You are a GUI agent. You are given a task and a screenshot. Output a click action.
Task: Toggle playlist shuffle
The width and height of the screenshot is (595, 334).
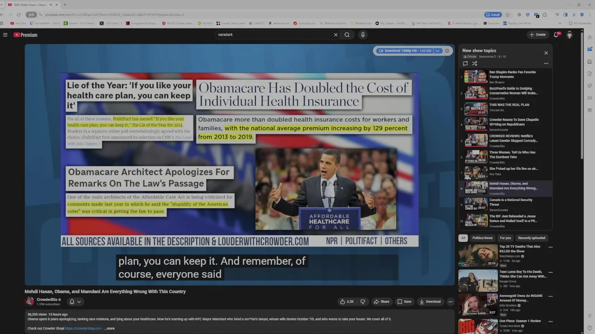475,64
